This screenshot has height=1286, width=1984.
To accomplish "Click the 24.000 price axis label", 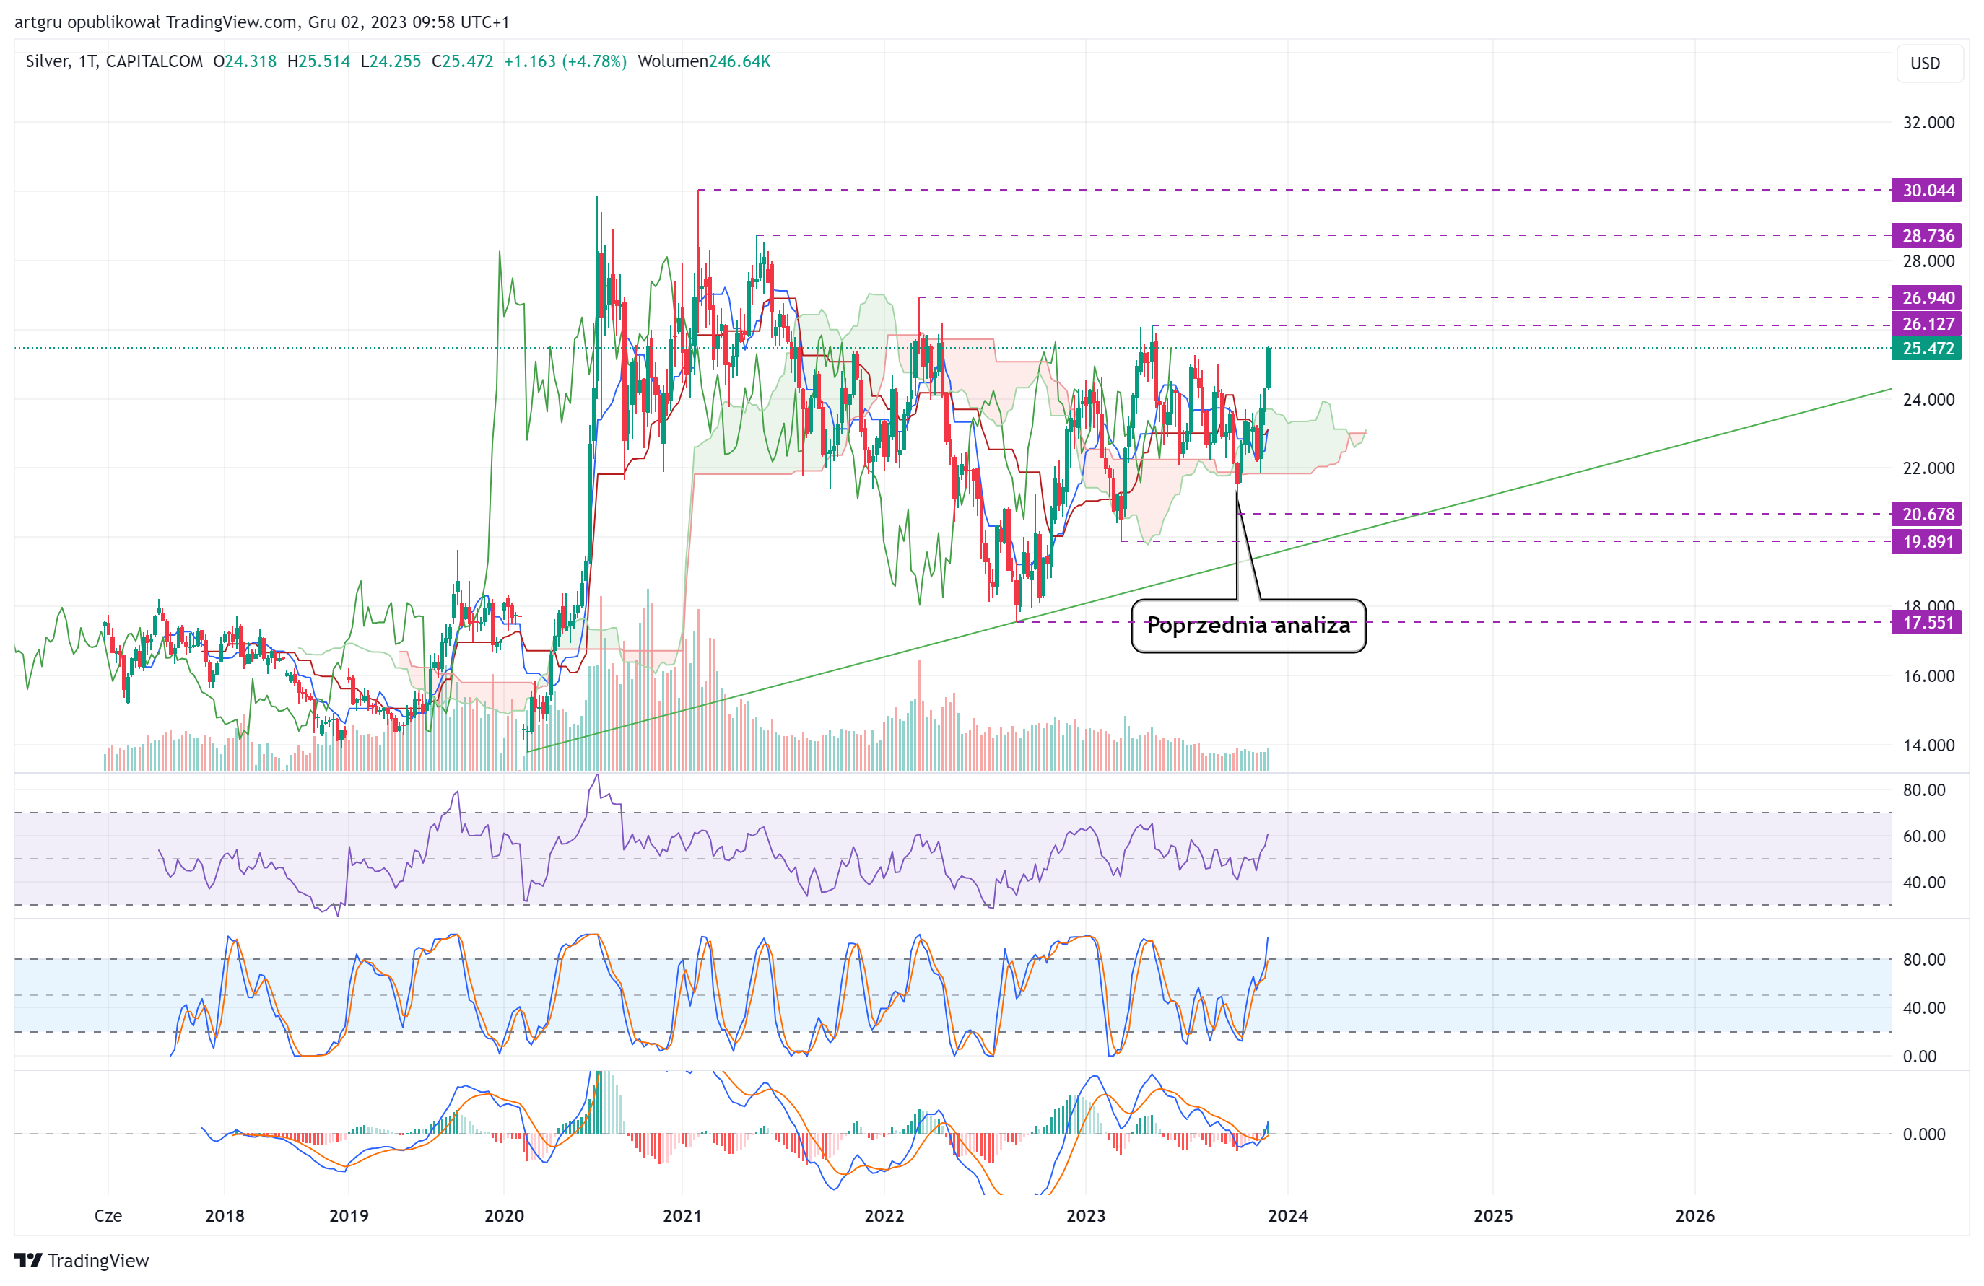I will pos(1928,399).
